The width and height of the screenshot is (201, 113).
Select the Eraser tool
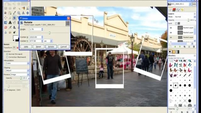tap(6, 27)
